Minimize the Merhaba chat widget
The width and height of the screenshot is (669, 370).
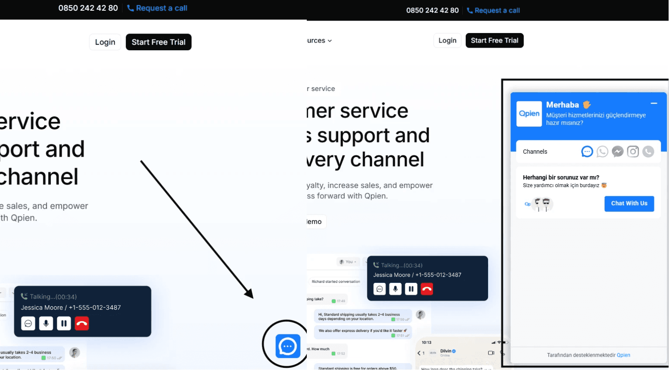pyautogui.click(x=654, y=103)
